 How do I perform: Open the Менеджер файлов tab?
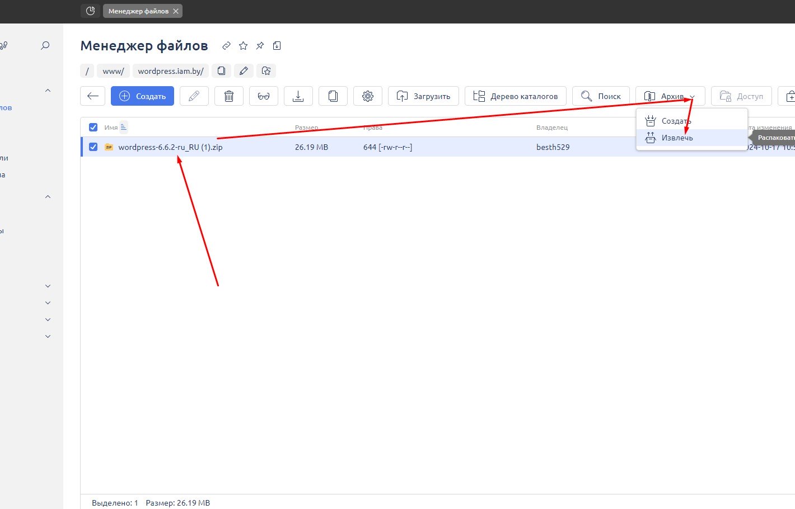click(x=138, y=11)
